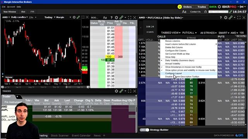
Task: Open option chain settings gear
Action: coord(226,18)
